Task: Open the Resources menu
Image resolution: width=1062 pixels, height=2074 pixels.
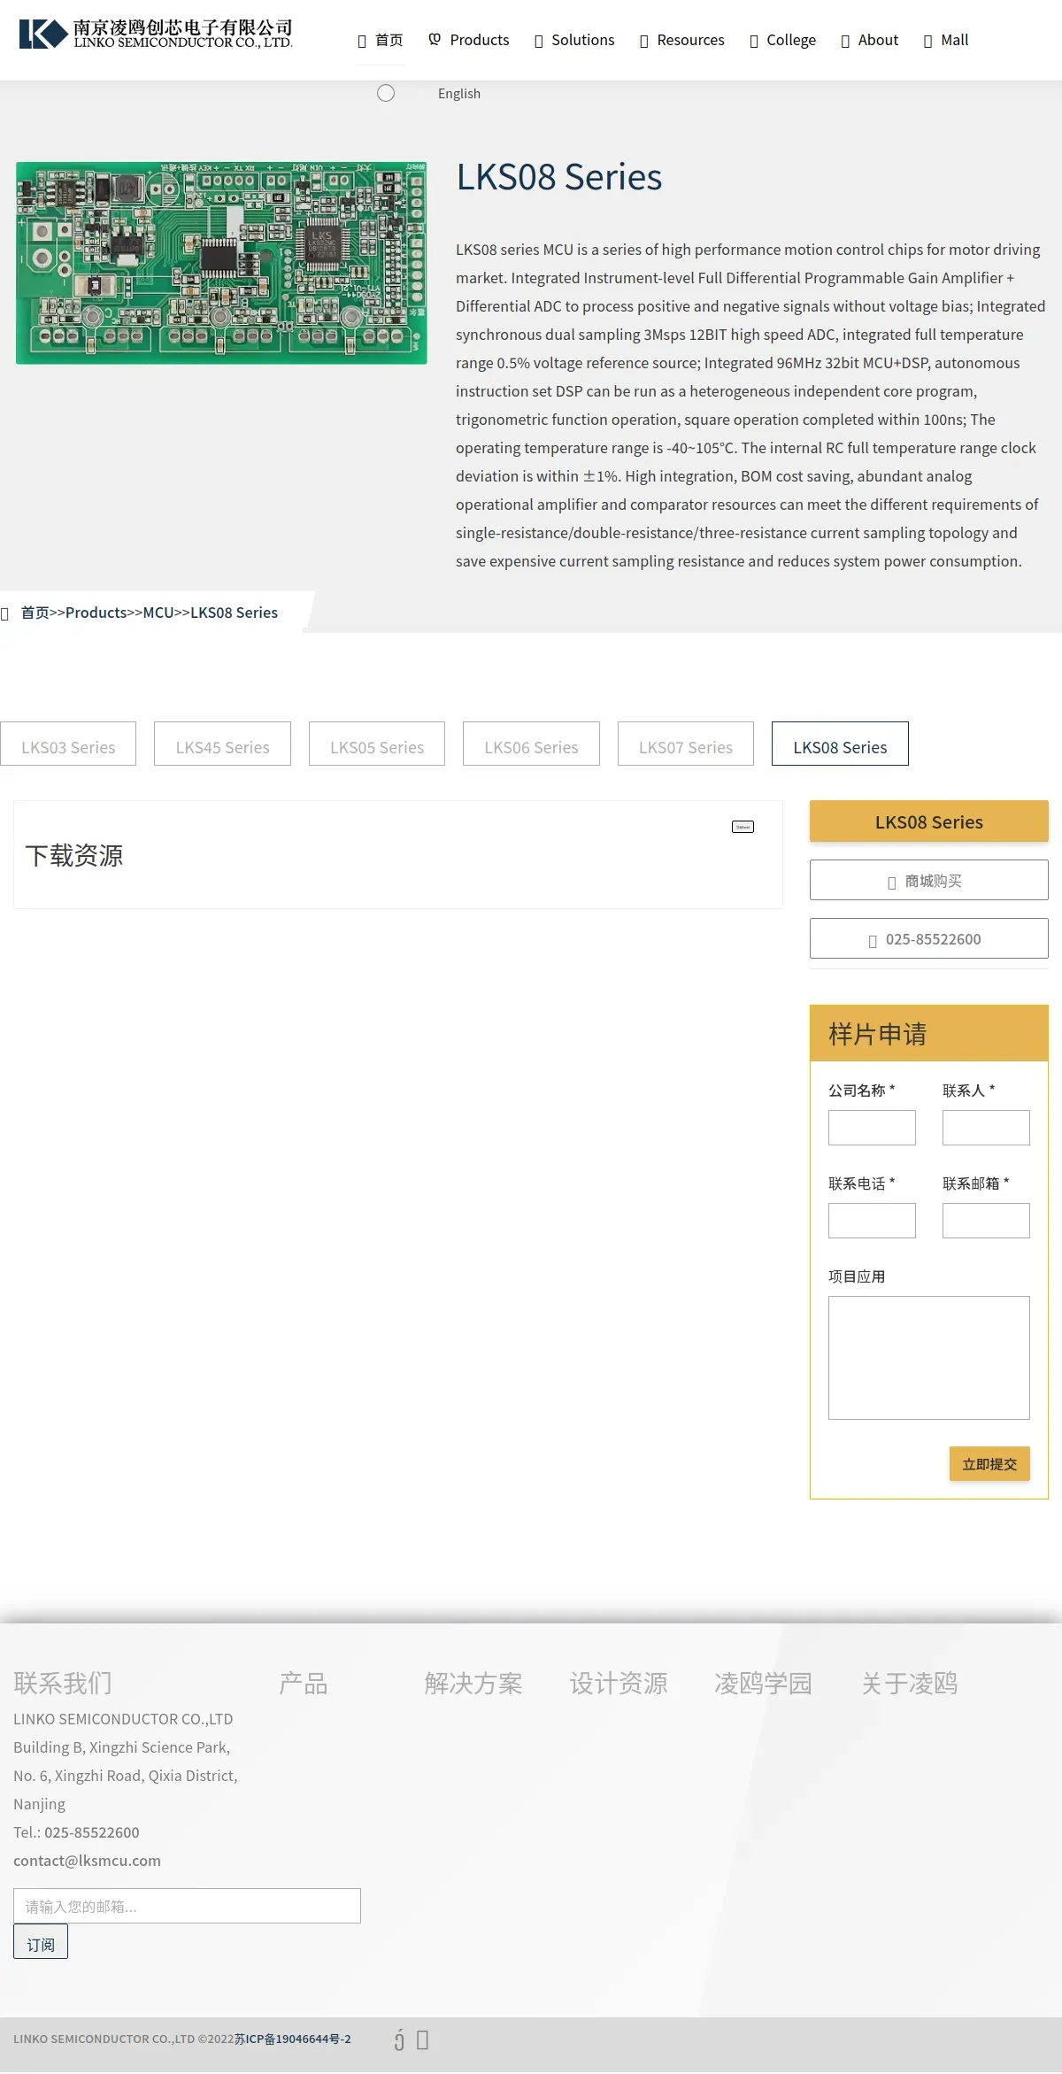Action: click(x=681, y=40)
